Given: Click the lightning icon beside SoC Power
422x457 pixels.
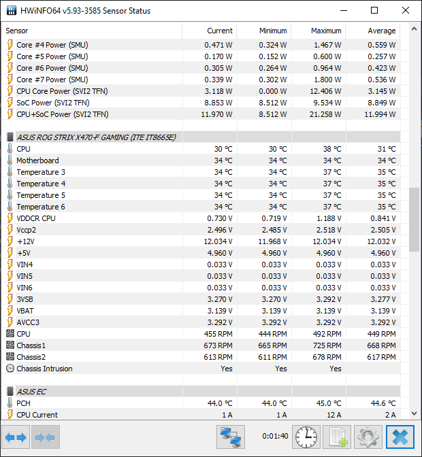Looking at the screenshot, I should coord(10,103).
